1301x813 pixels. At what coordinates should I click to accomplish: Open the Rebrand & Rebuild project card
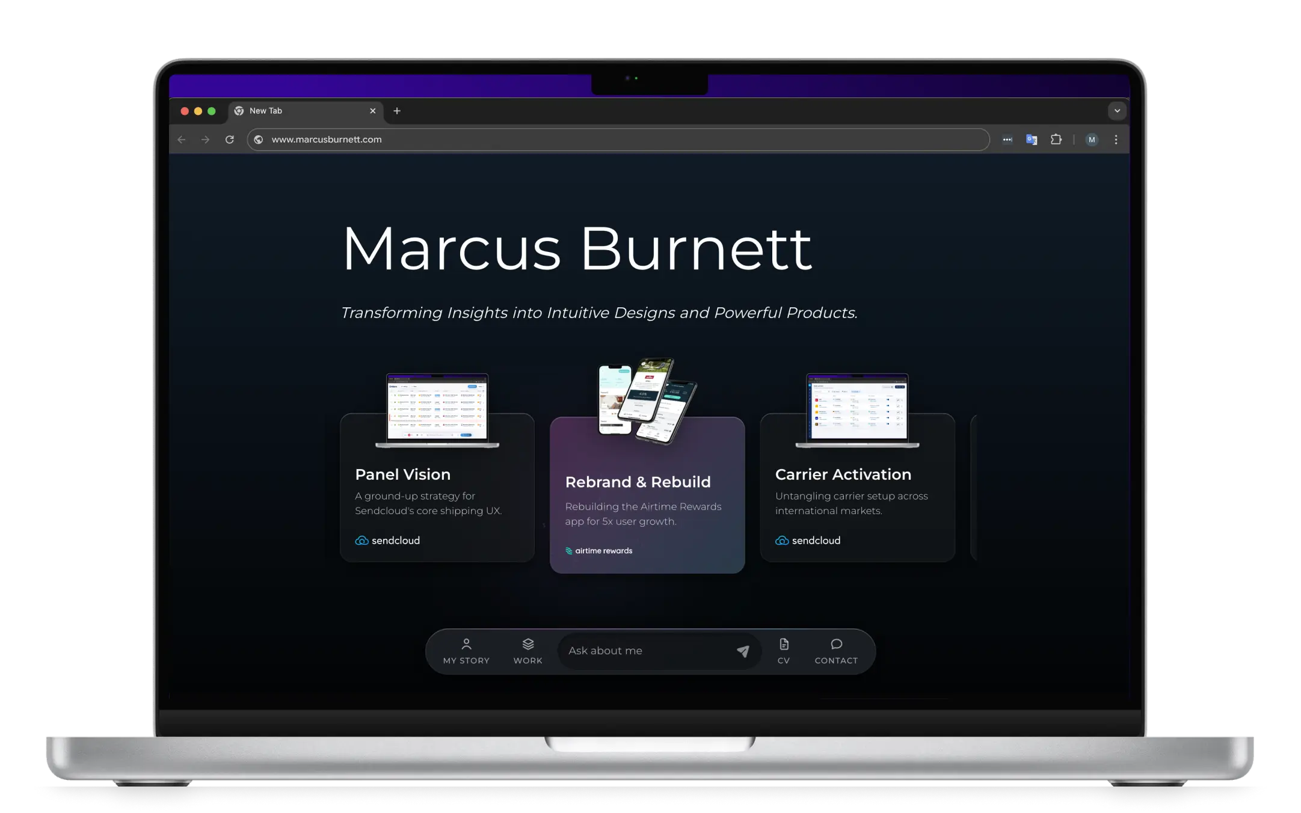647,494
